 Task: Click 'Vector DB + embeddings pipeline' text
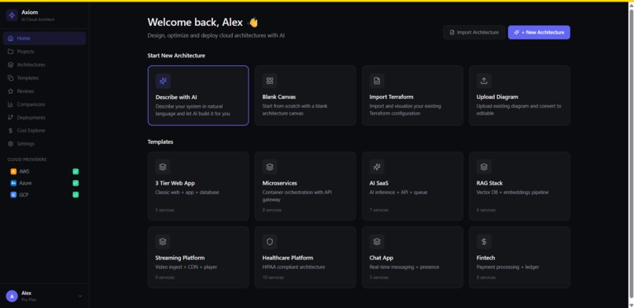click(x=512, y=192)
